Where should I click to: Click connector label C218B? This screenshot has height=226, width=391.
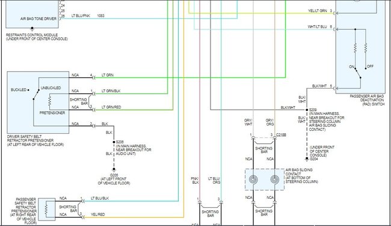(x=281, y=135)
